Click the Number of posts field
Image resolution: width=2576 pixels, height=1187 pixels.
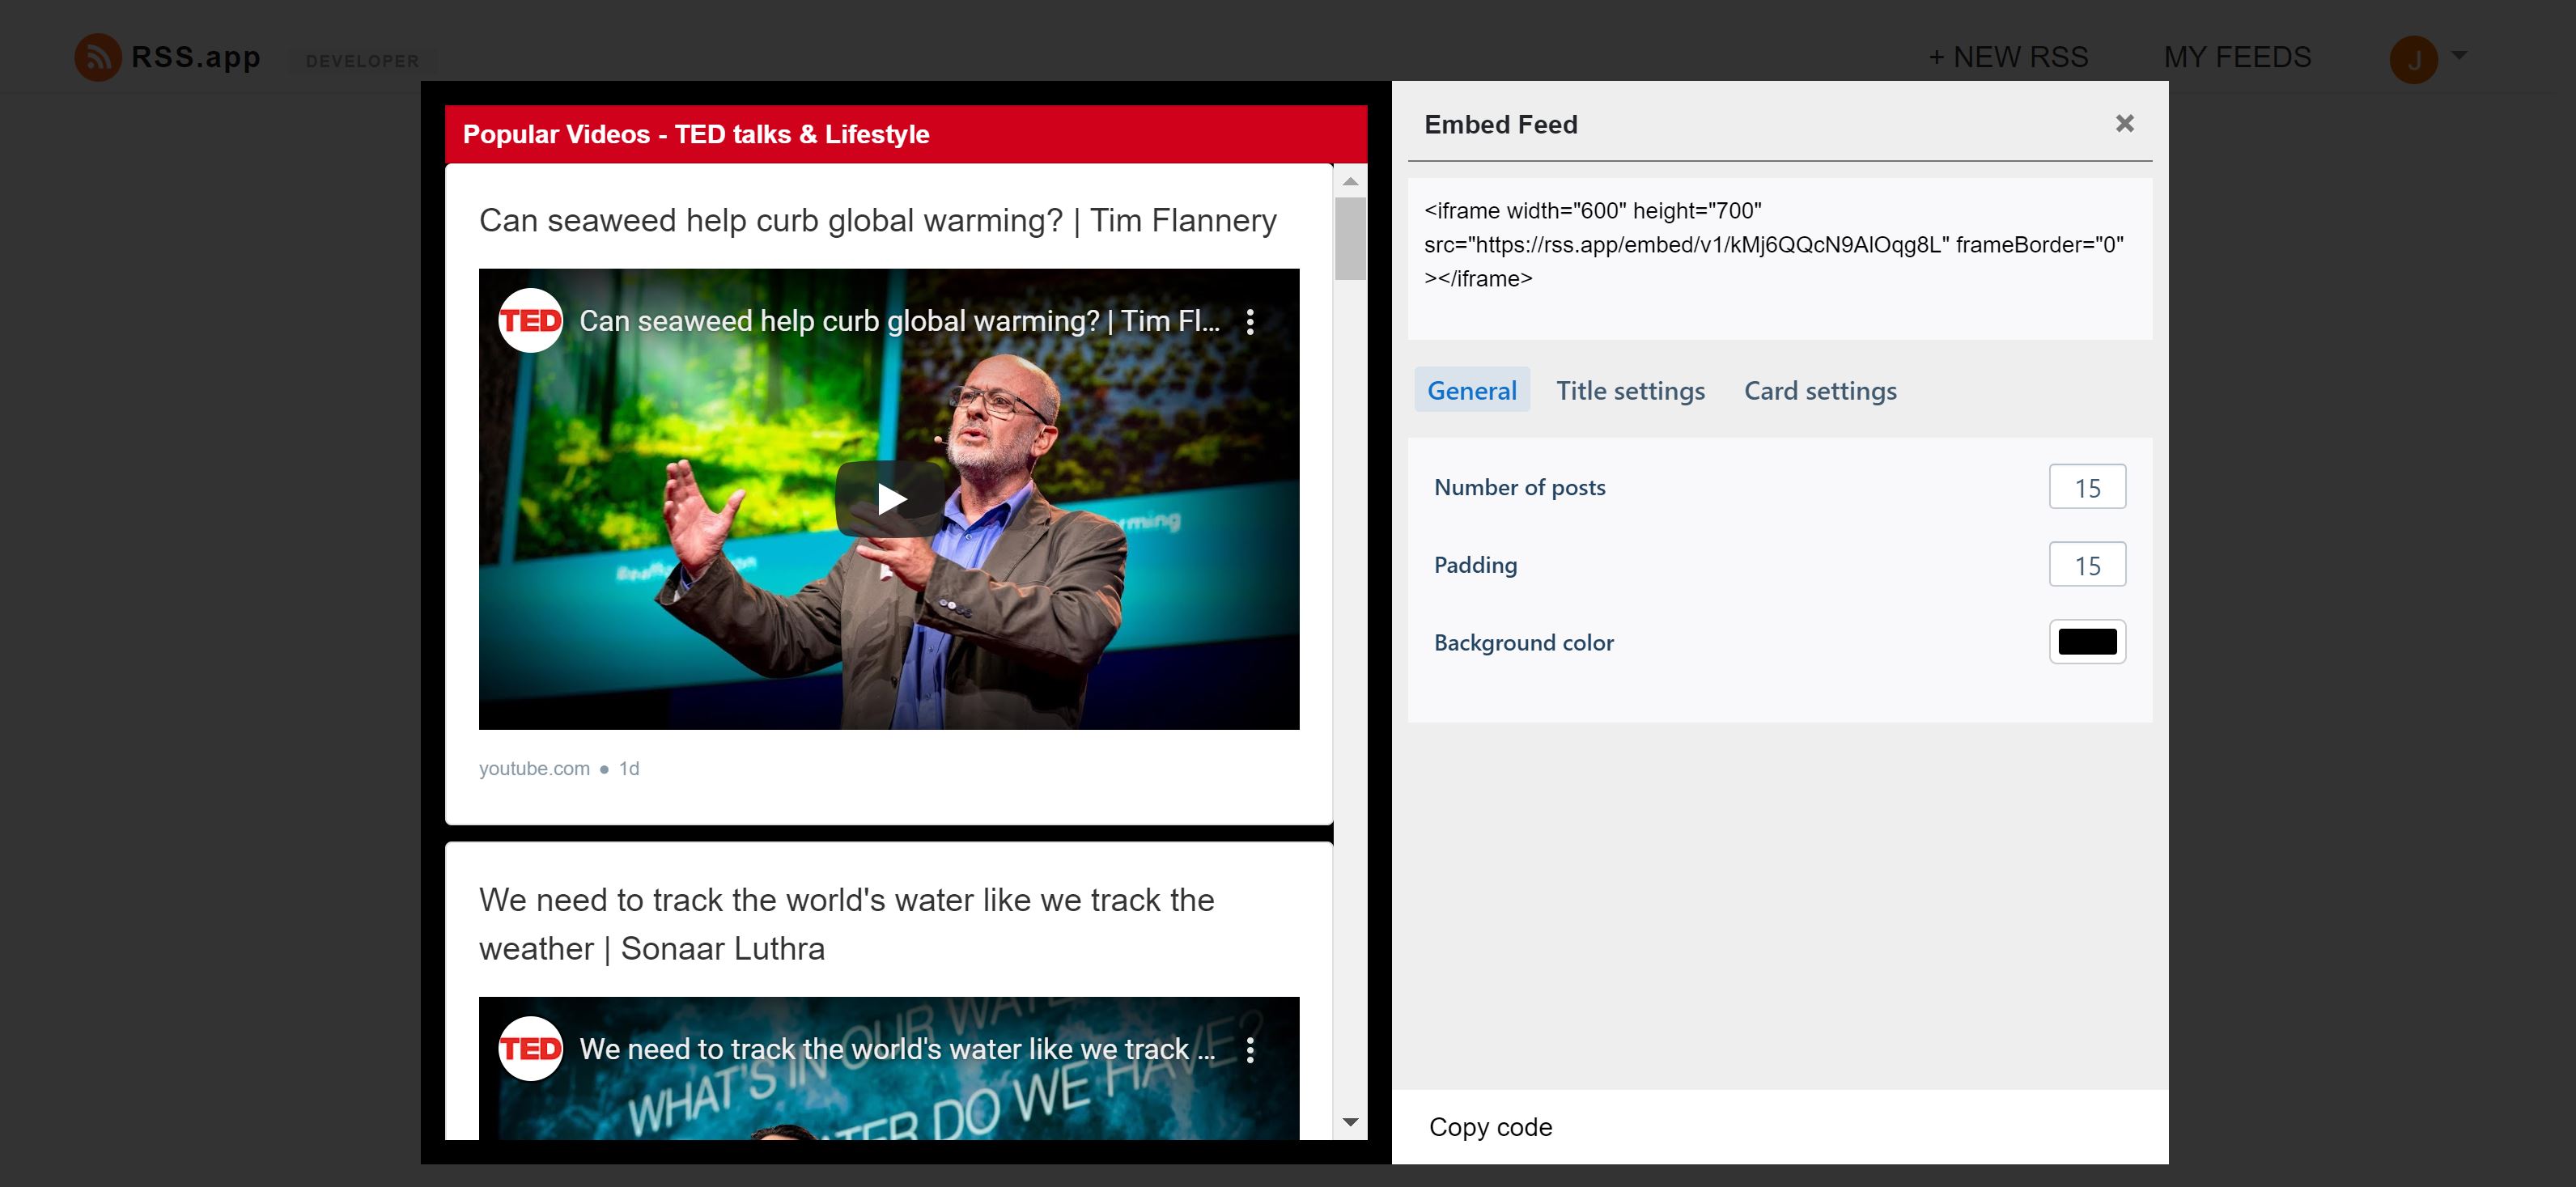coord(2087,487)
